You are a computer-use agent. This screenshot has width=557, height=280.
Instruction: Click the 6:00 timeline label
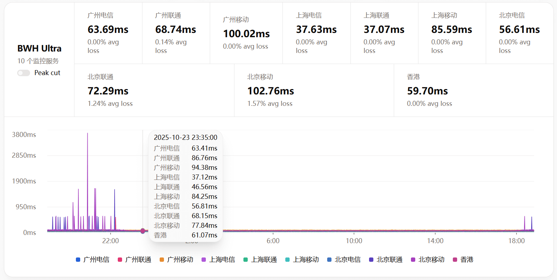[273, 241]
